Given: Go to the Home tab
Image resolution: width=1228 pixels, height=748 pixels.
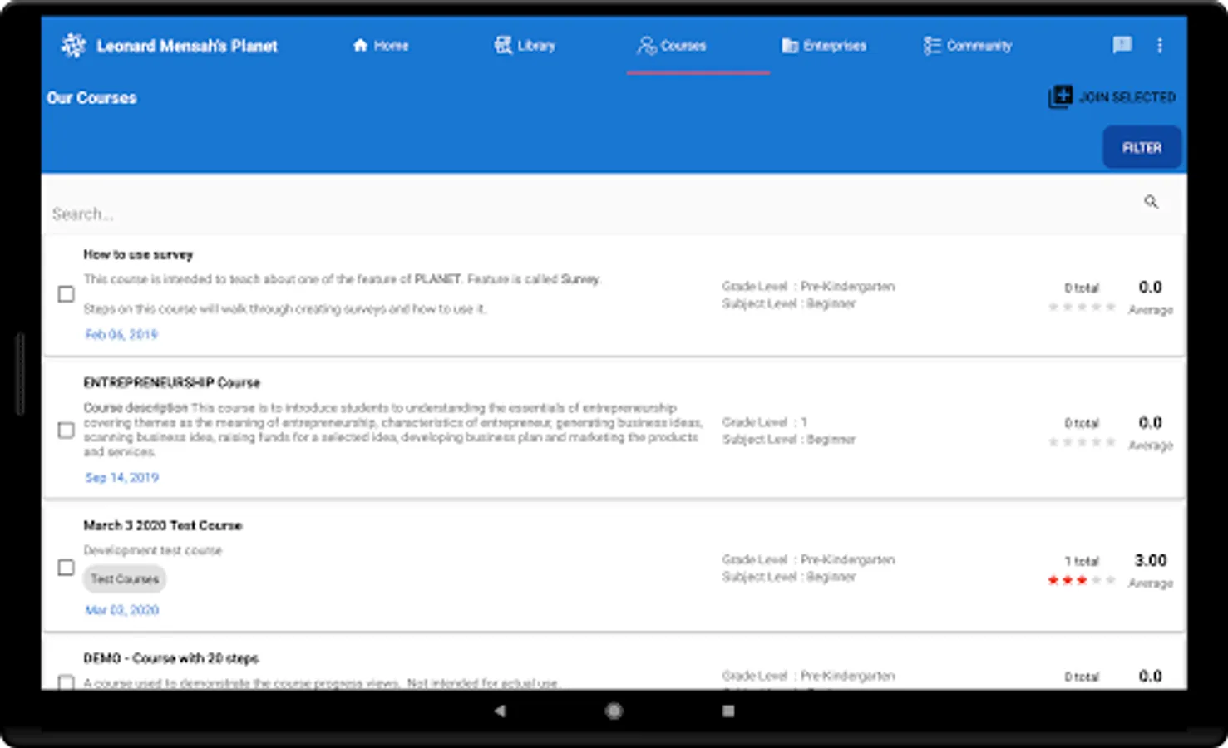Looking at the screenshot, I should pyautogui.click(x=381, y=46).
